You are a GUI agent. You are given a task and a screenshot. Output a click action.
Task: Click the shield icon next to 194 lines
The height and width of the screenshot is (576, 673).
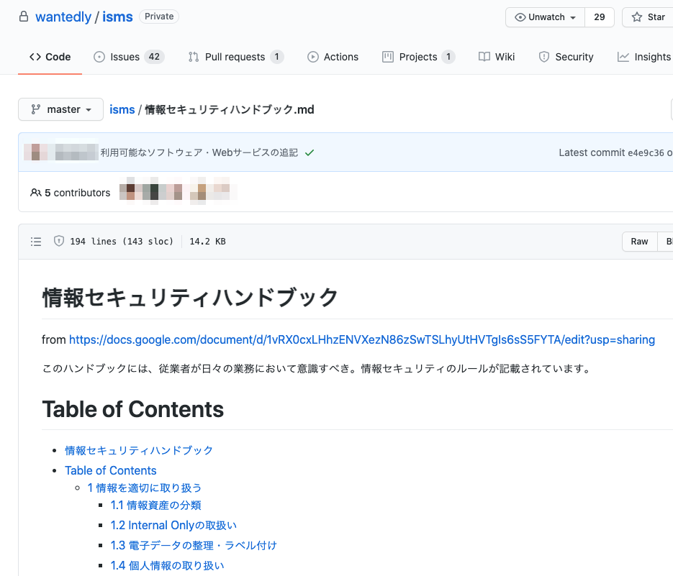(59, 241)
